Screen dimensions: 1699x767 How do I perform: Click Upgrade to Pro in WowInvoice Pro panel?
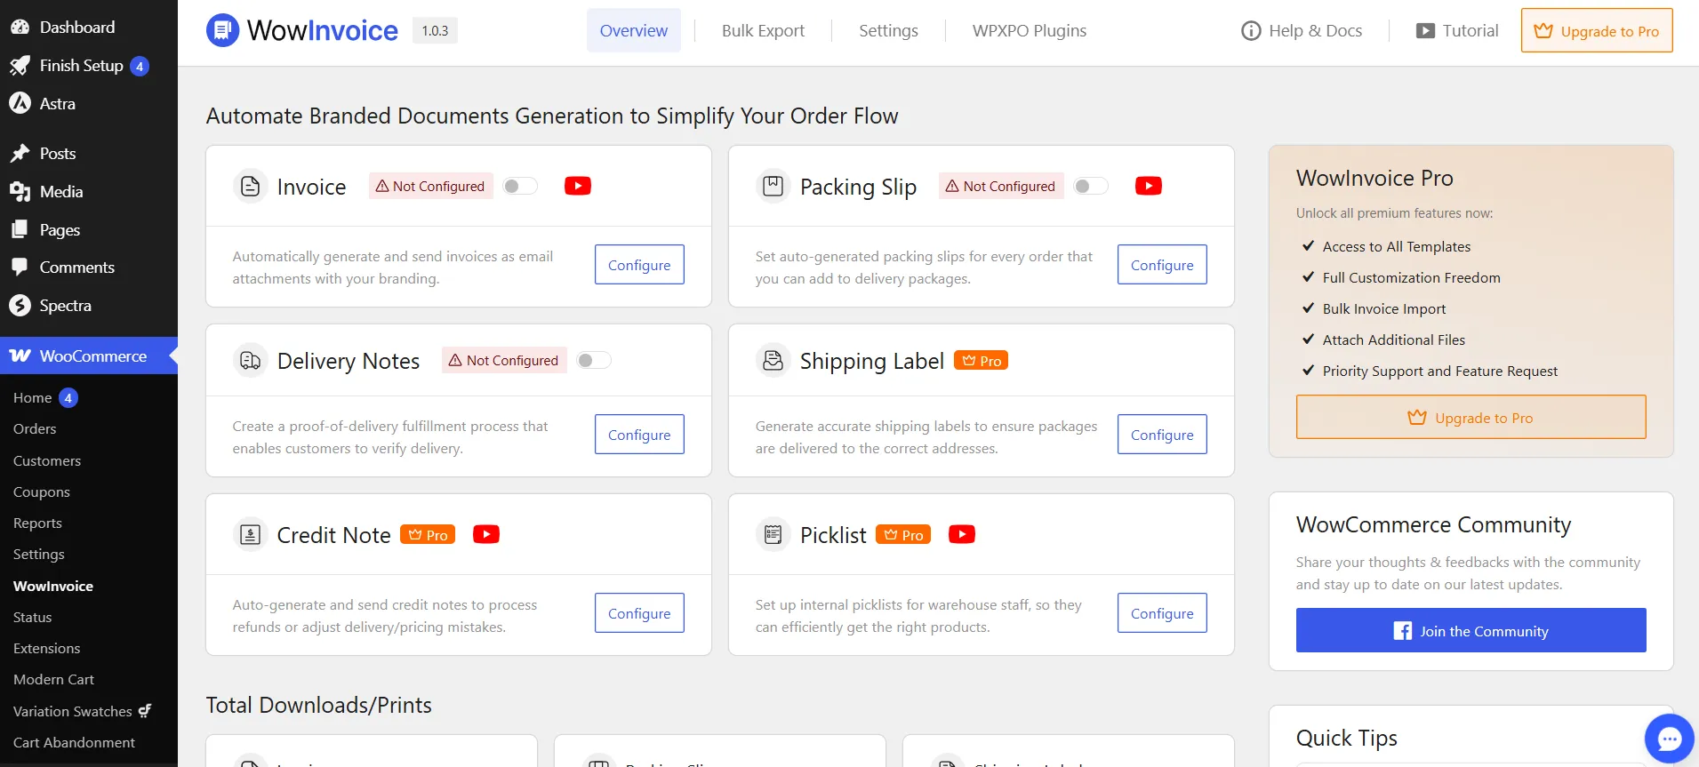pyautogui.click(x=1471, y=417)
